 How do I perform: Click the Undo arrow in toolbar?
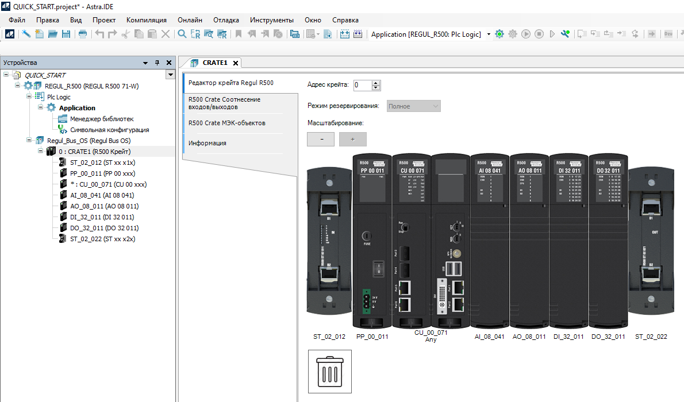(x=99, y=34)
